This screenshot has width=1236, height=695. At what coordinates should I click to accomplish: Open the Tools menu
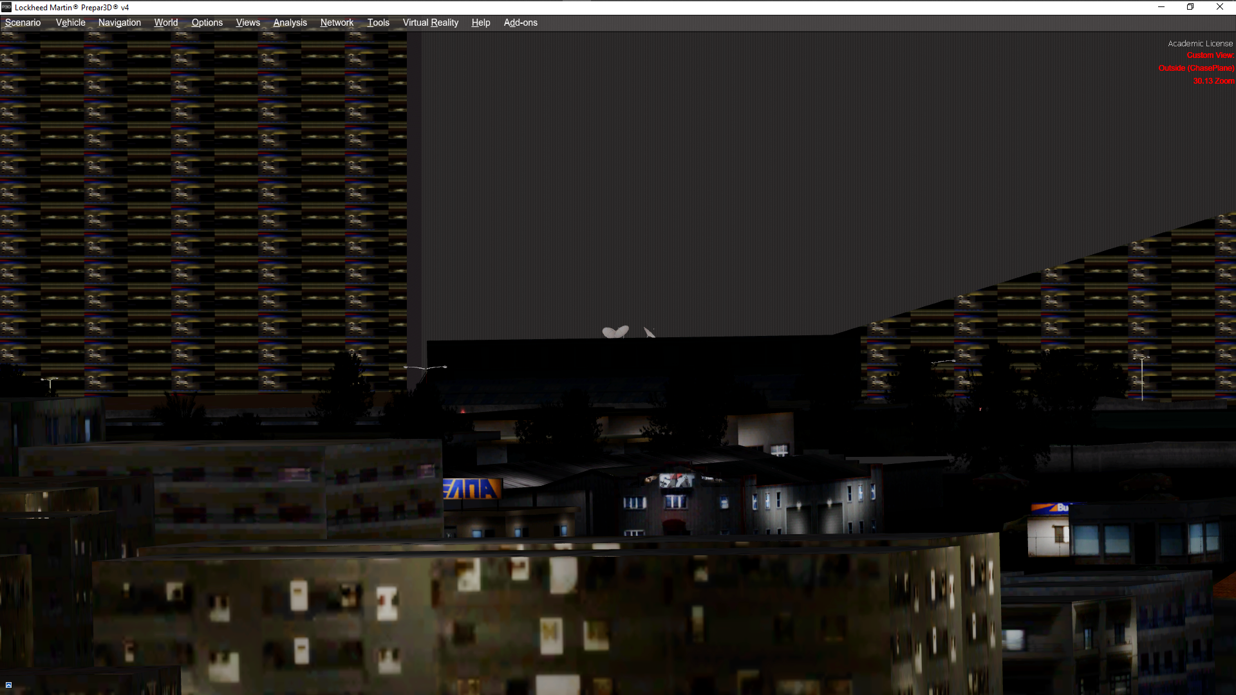point(378,23)
